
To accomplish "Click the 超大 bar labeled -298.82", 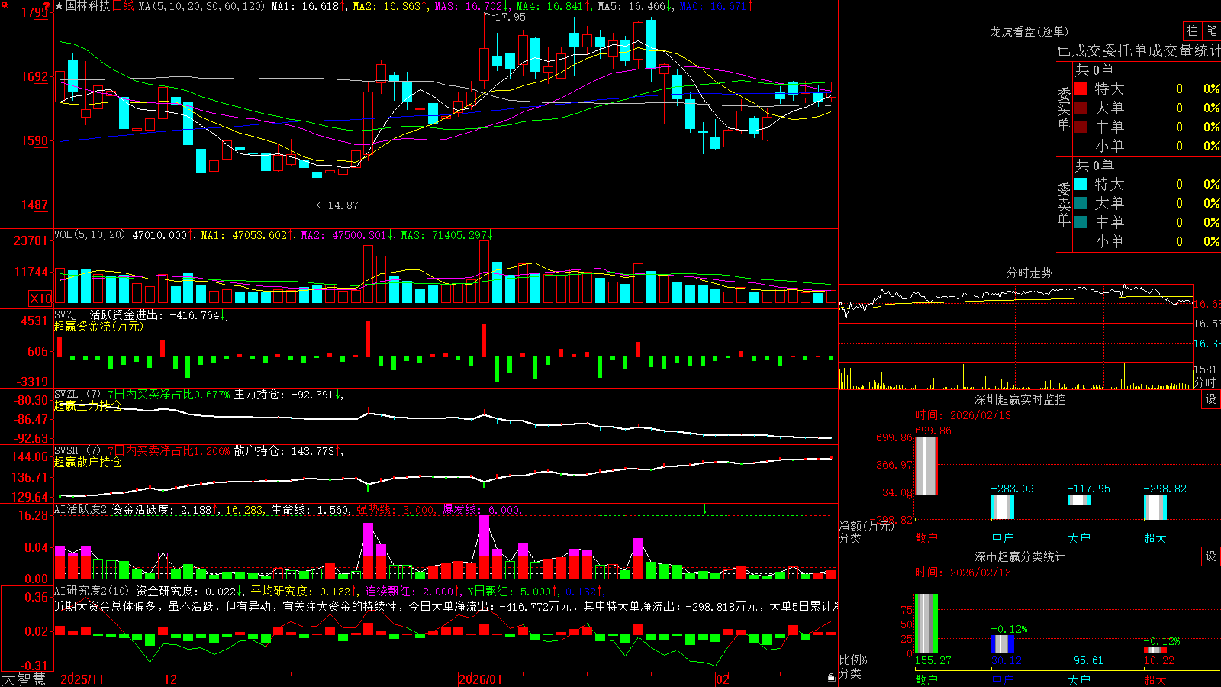I will pos(1155,508).
